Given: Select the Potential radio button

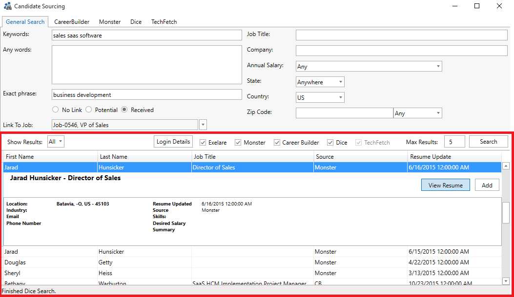Looking at the screenshot, I should (x=88, y=110).
